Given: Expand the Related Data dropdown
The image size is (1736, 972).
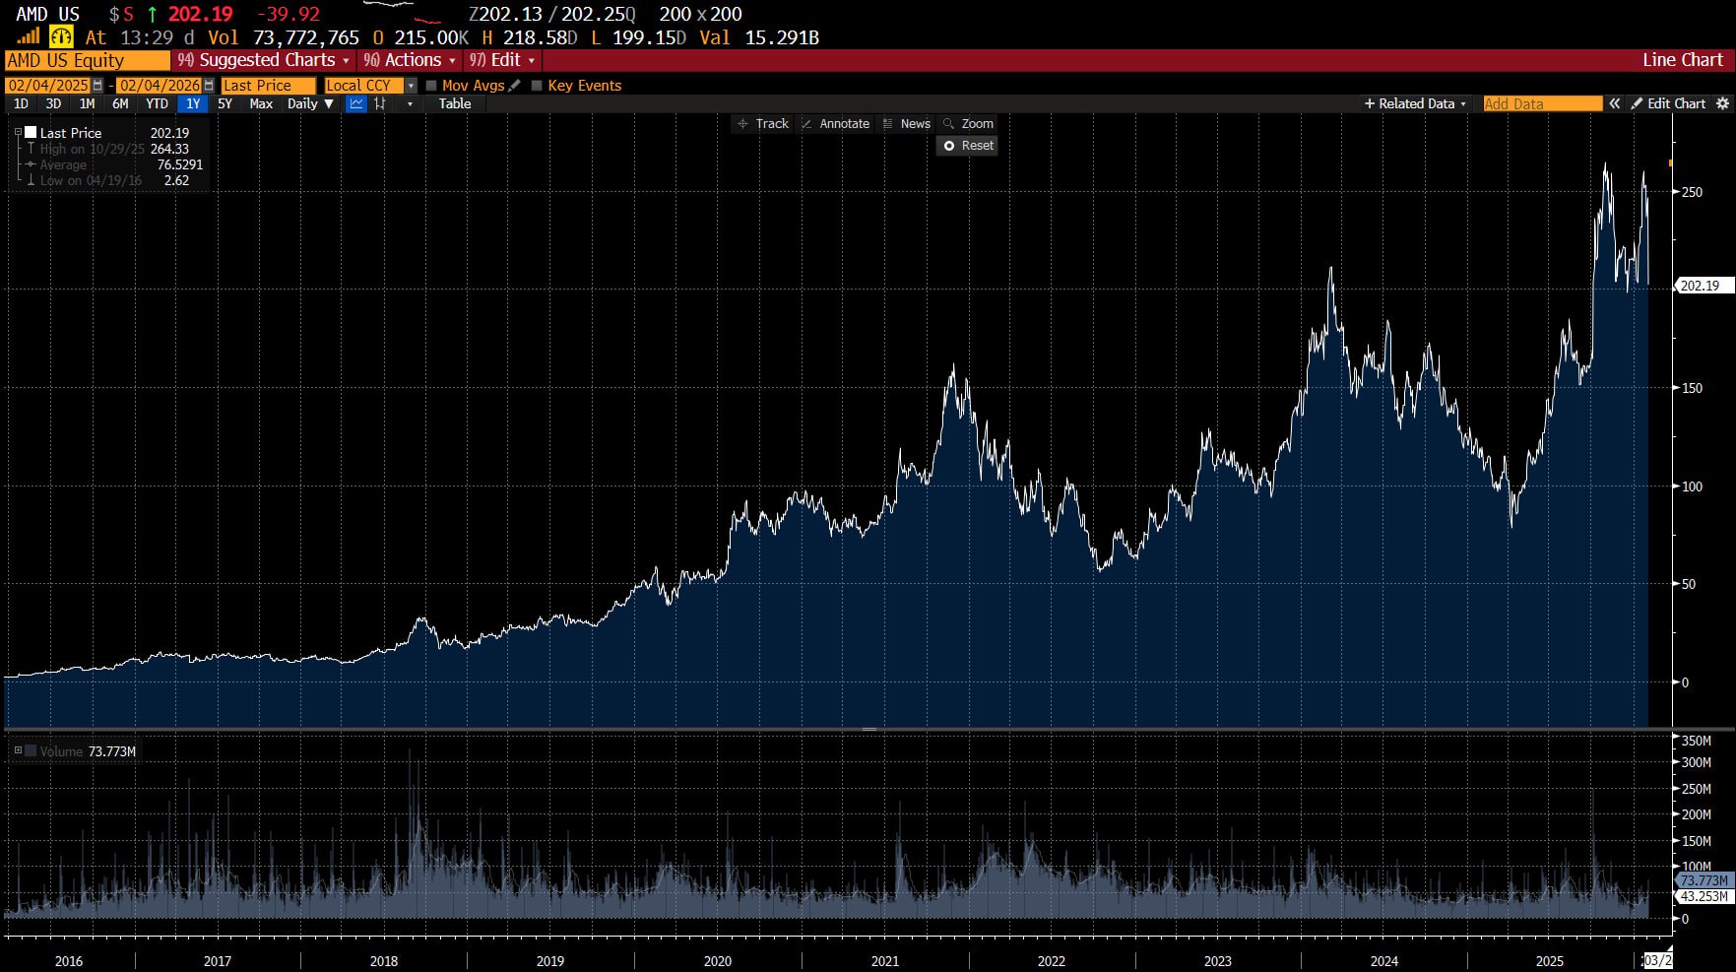Looking at the screenshot, I should point(1415,103).
